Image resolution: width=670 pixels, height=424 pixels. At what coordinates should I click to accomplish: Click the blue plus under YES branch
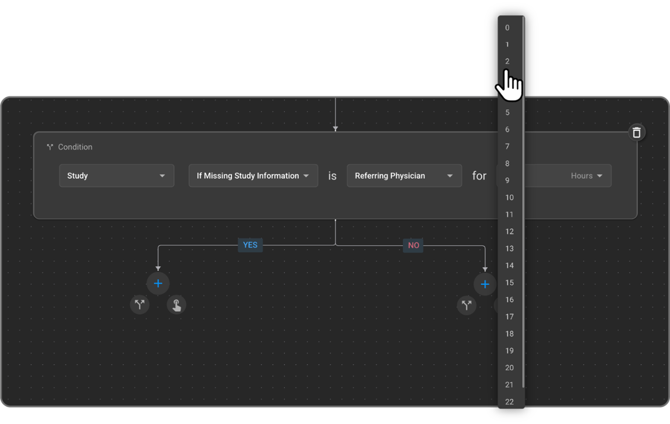(x=158, y=284)
